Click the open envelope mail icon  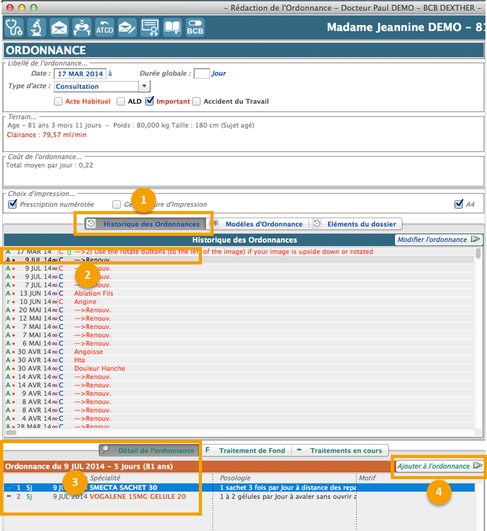(x=59, y=27)
